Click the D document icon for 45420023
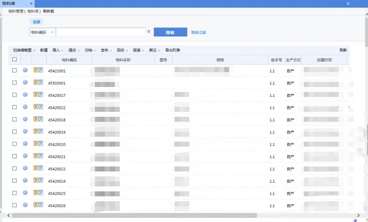The image size is (368, 222). 36,168
